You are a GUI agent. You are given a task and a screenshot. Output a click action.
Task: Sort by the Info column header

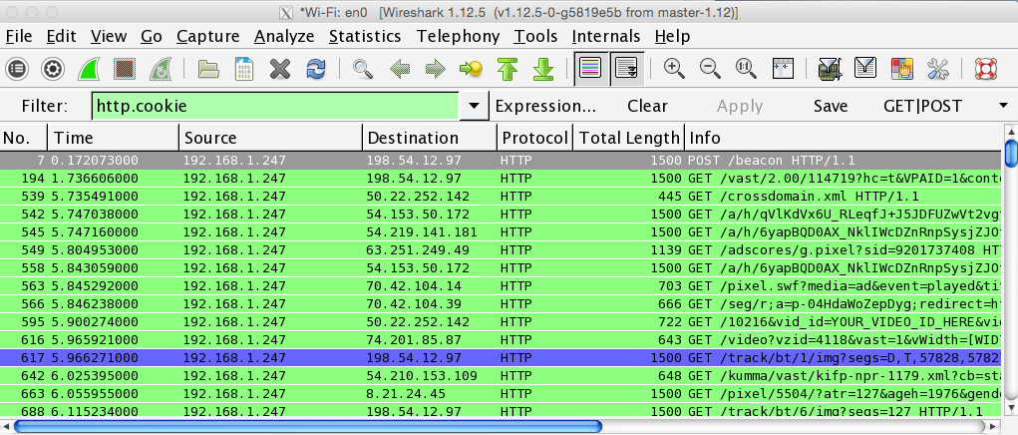click(843, 138)
